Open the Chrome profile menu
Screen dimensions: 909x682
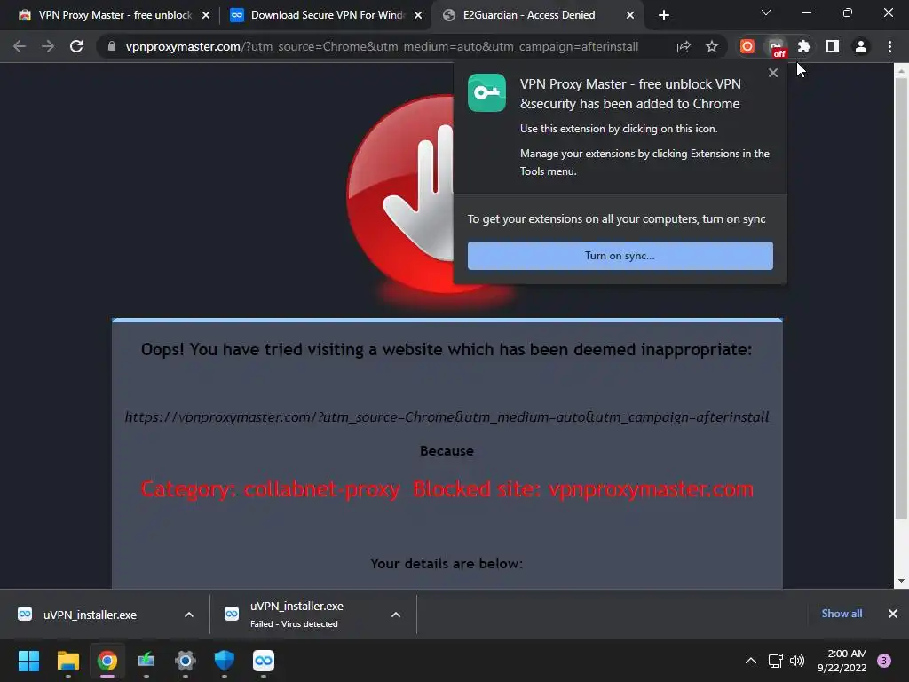(x=861, y=46)
